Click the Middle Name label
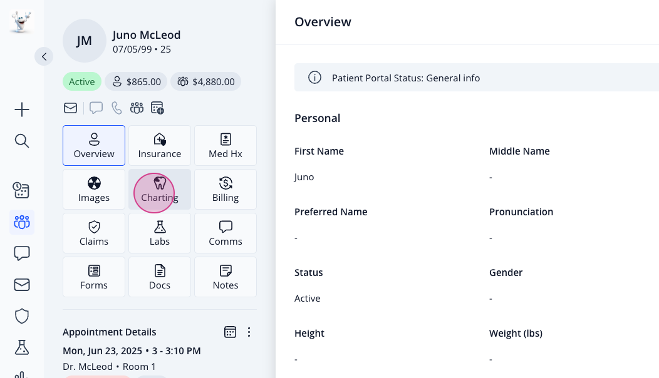 pos(519,151)
